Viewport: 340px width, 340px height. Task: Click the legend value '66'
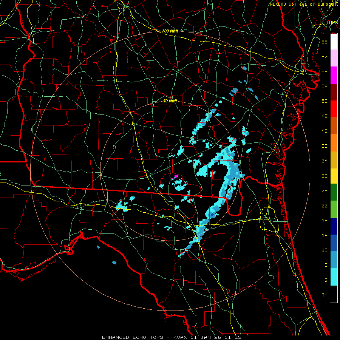[x=325, y=42]
